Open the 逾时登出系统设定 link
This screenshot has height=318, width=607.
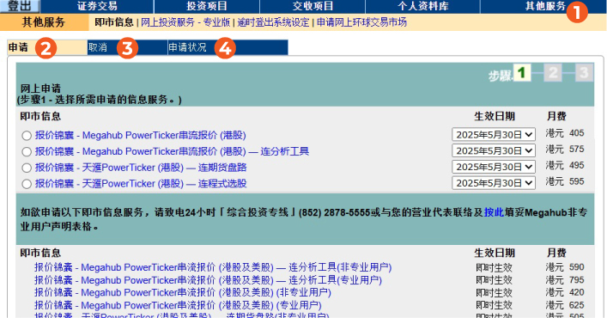point(273,22)
